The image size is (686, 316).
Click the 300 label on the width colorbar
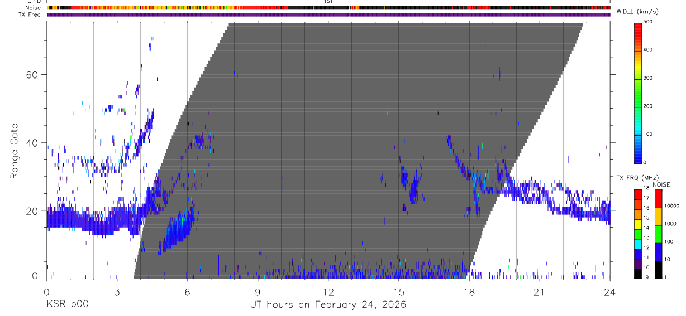[649, 78]
